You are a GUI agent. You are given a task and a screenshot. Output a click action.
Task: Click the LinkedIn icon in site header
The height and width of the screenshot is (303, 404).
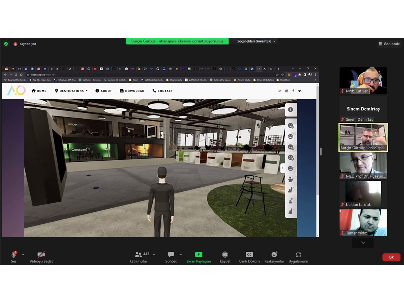point(280,91)
